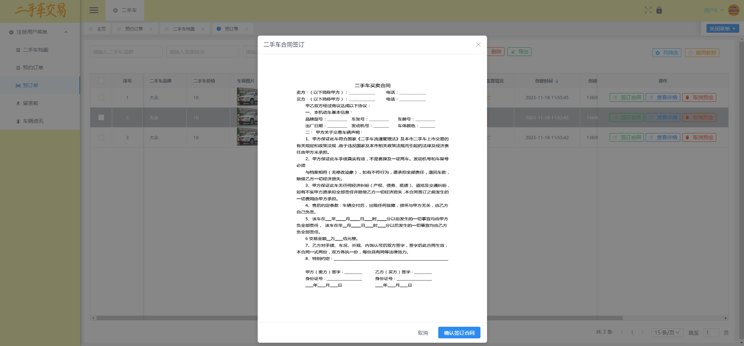Open the 二手车 top navigation item

[125, 10]
